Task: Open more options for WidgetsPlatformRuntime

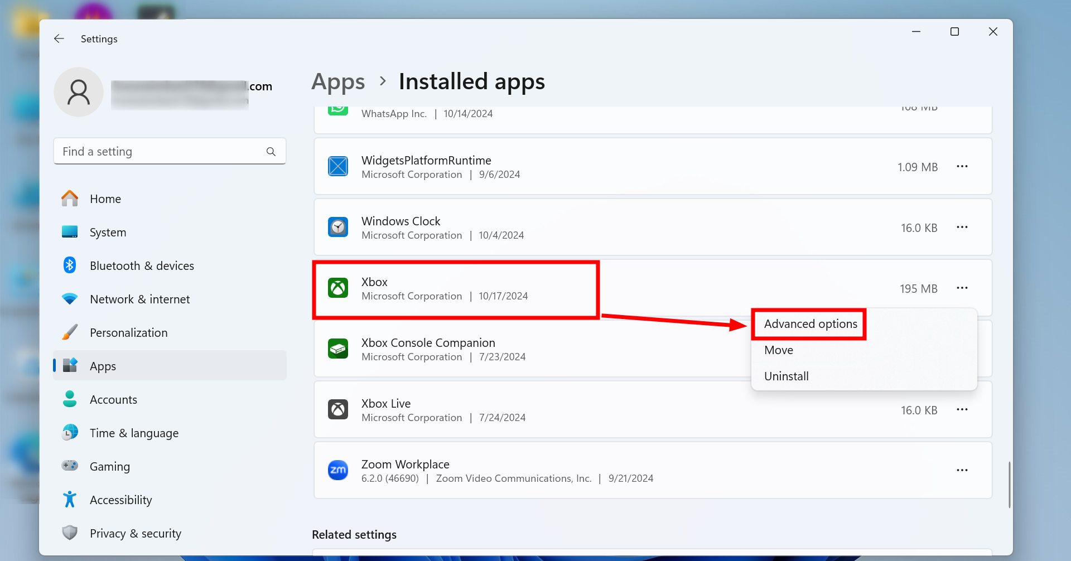Action: (962, 167)
